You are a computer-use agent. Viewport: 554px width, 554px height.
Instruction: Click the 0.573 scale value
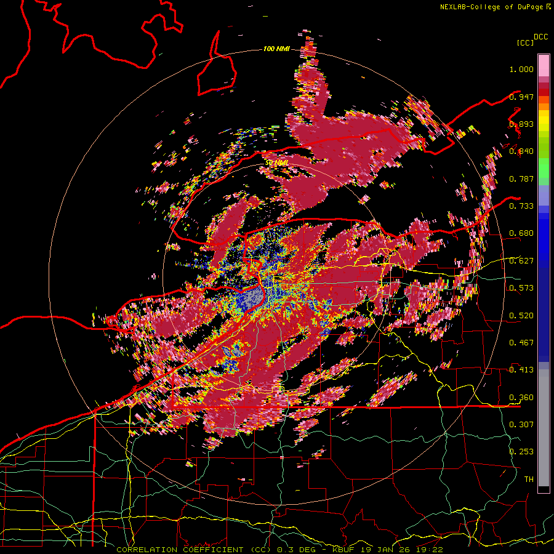[521, 288]
